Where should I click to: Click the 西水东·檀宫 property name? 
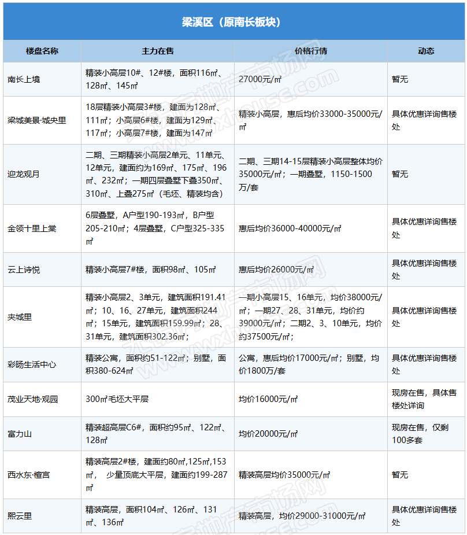pyautogui.click(x=29, y=475)
